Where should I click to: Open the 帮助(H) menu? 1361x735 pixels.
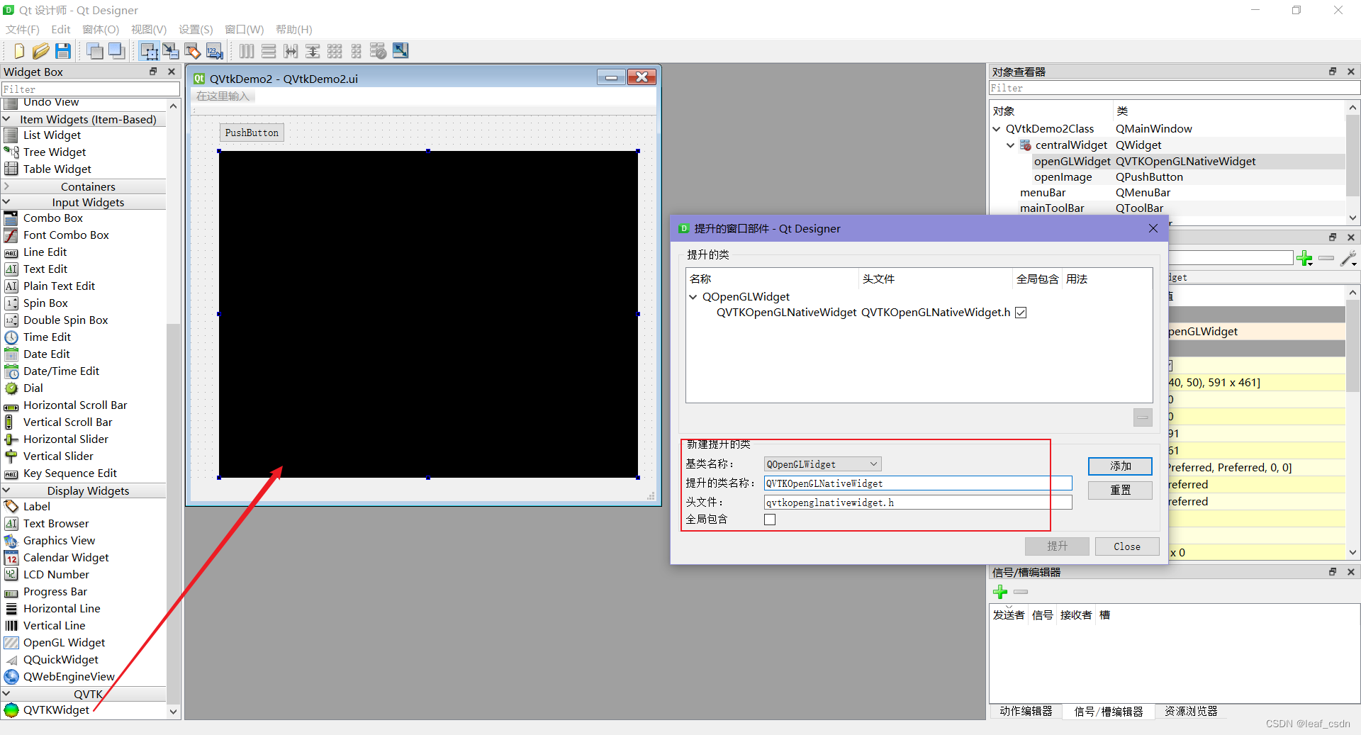pyautogui.click(x=294, y=29)
